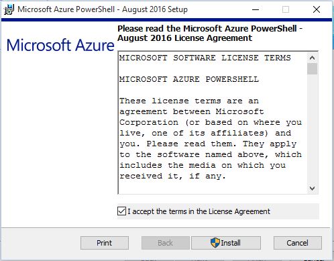The image size is (334, 261).
Task: Cancel the Azure PowerShell setup
Action: (x=298, y=243)
